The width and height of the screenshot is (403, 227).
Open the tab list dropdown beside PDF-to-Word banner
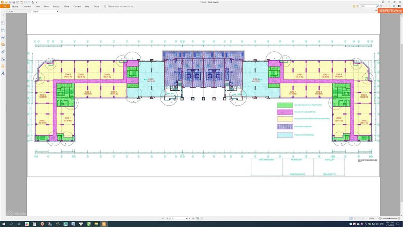point(376,11)
